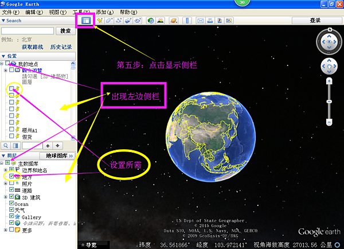
Task: Click the up arrow button below Places
Action: pyautogui.click(x=48, y=146)
